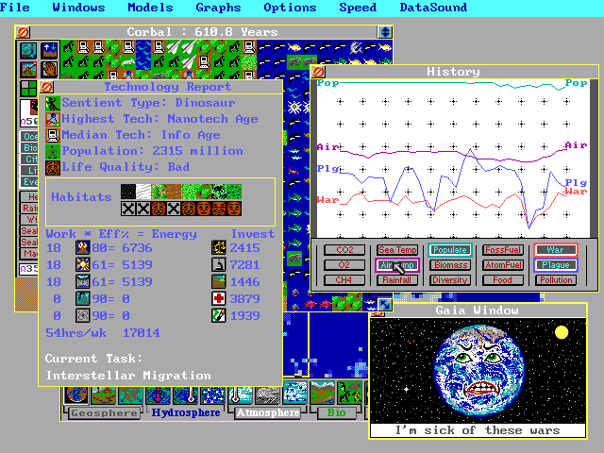This screenshot has height=453, width=604.
Task: Toggle CO2 graph in History window
Action: 344,249
